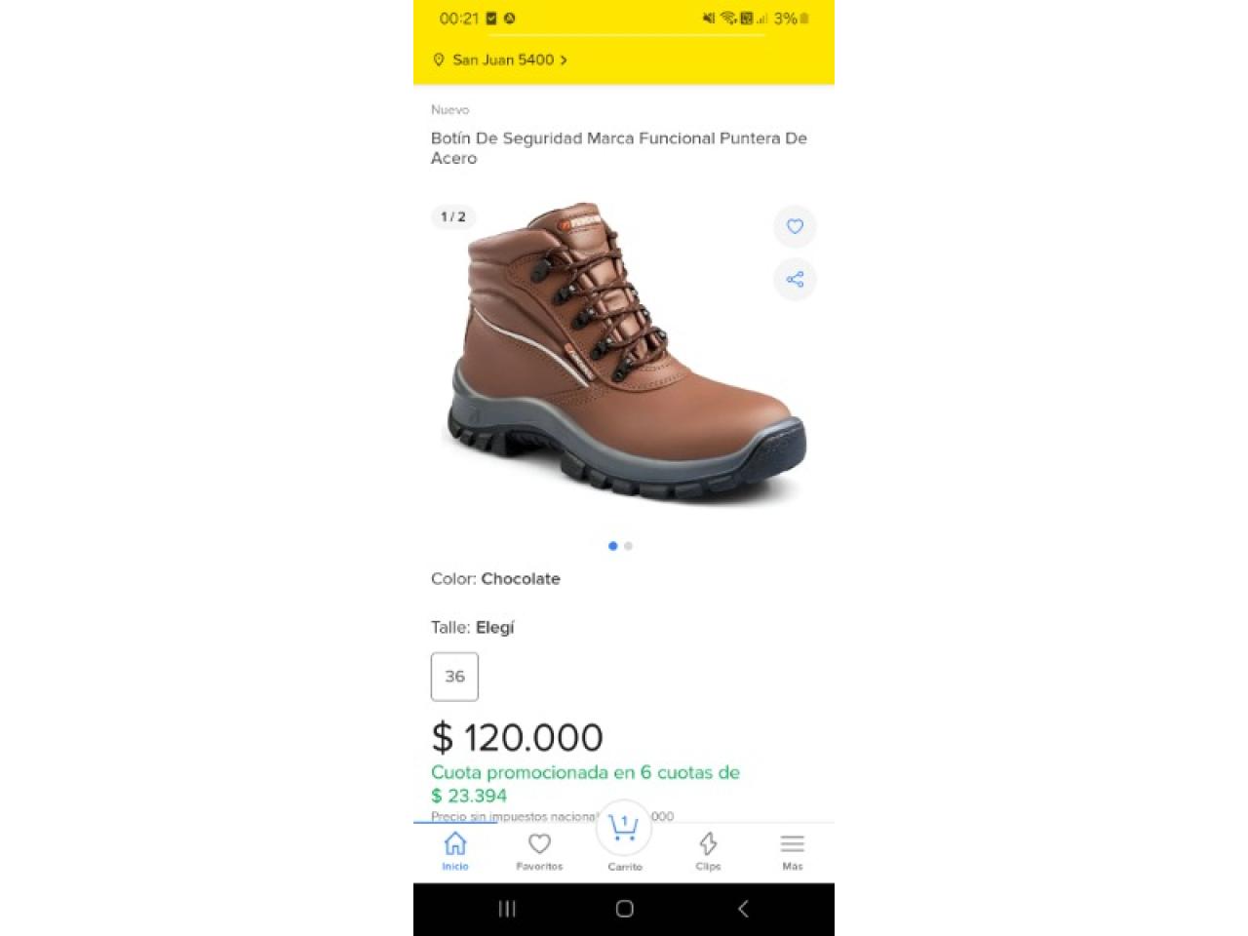This screenshot has height=936, width=1248.
Task: Open the Inicio home tab
Action: click(455, 851)
